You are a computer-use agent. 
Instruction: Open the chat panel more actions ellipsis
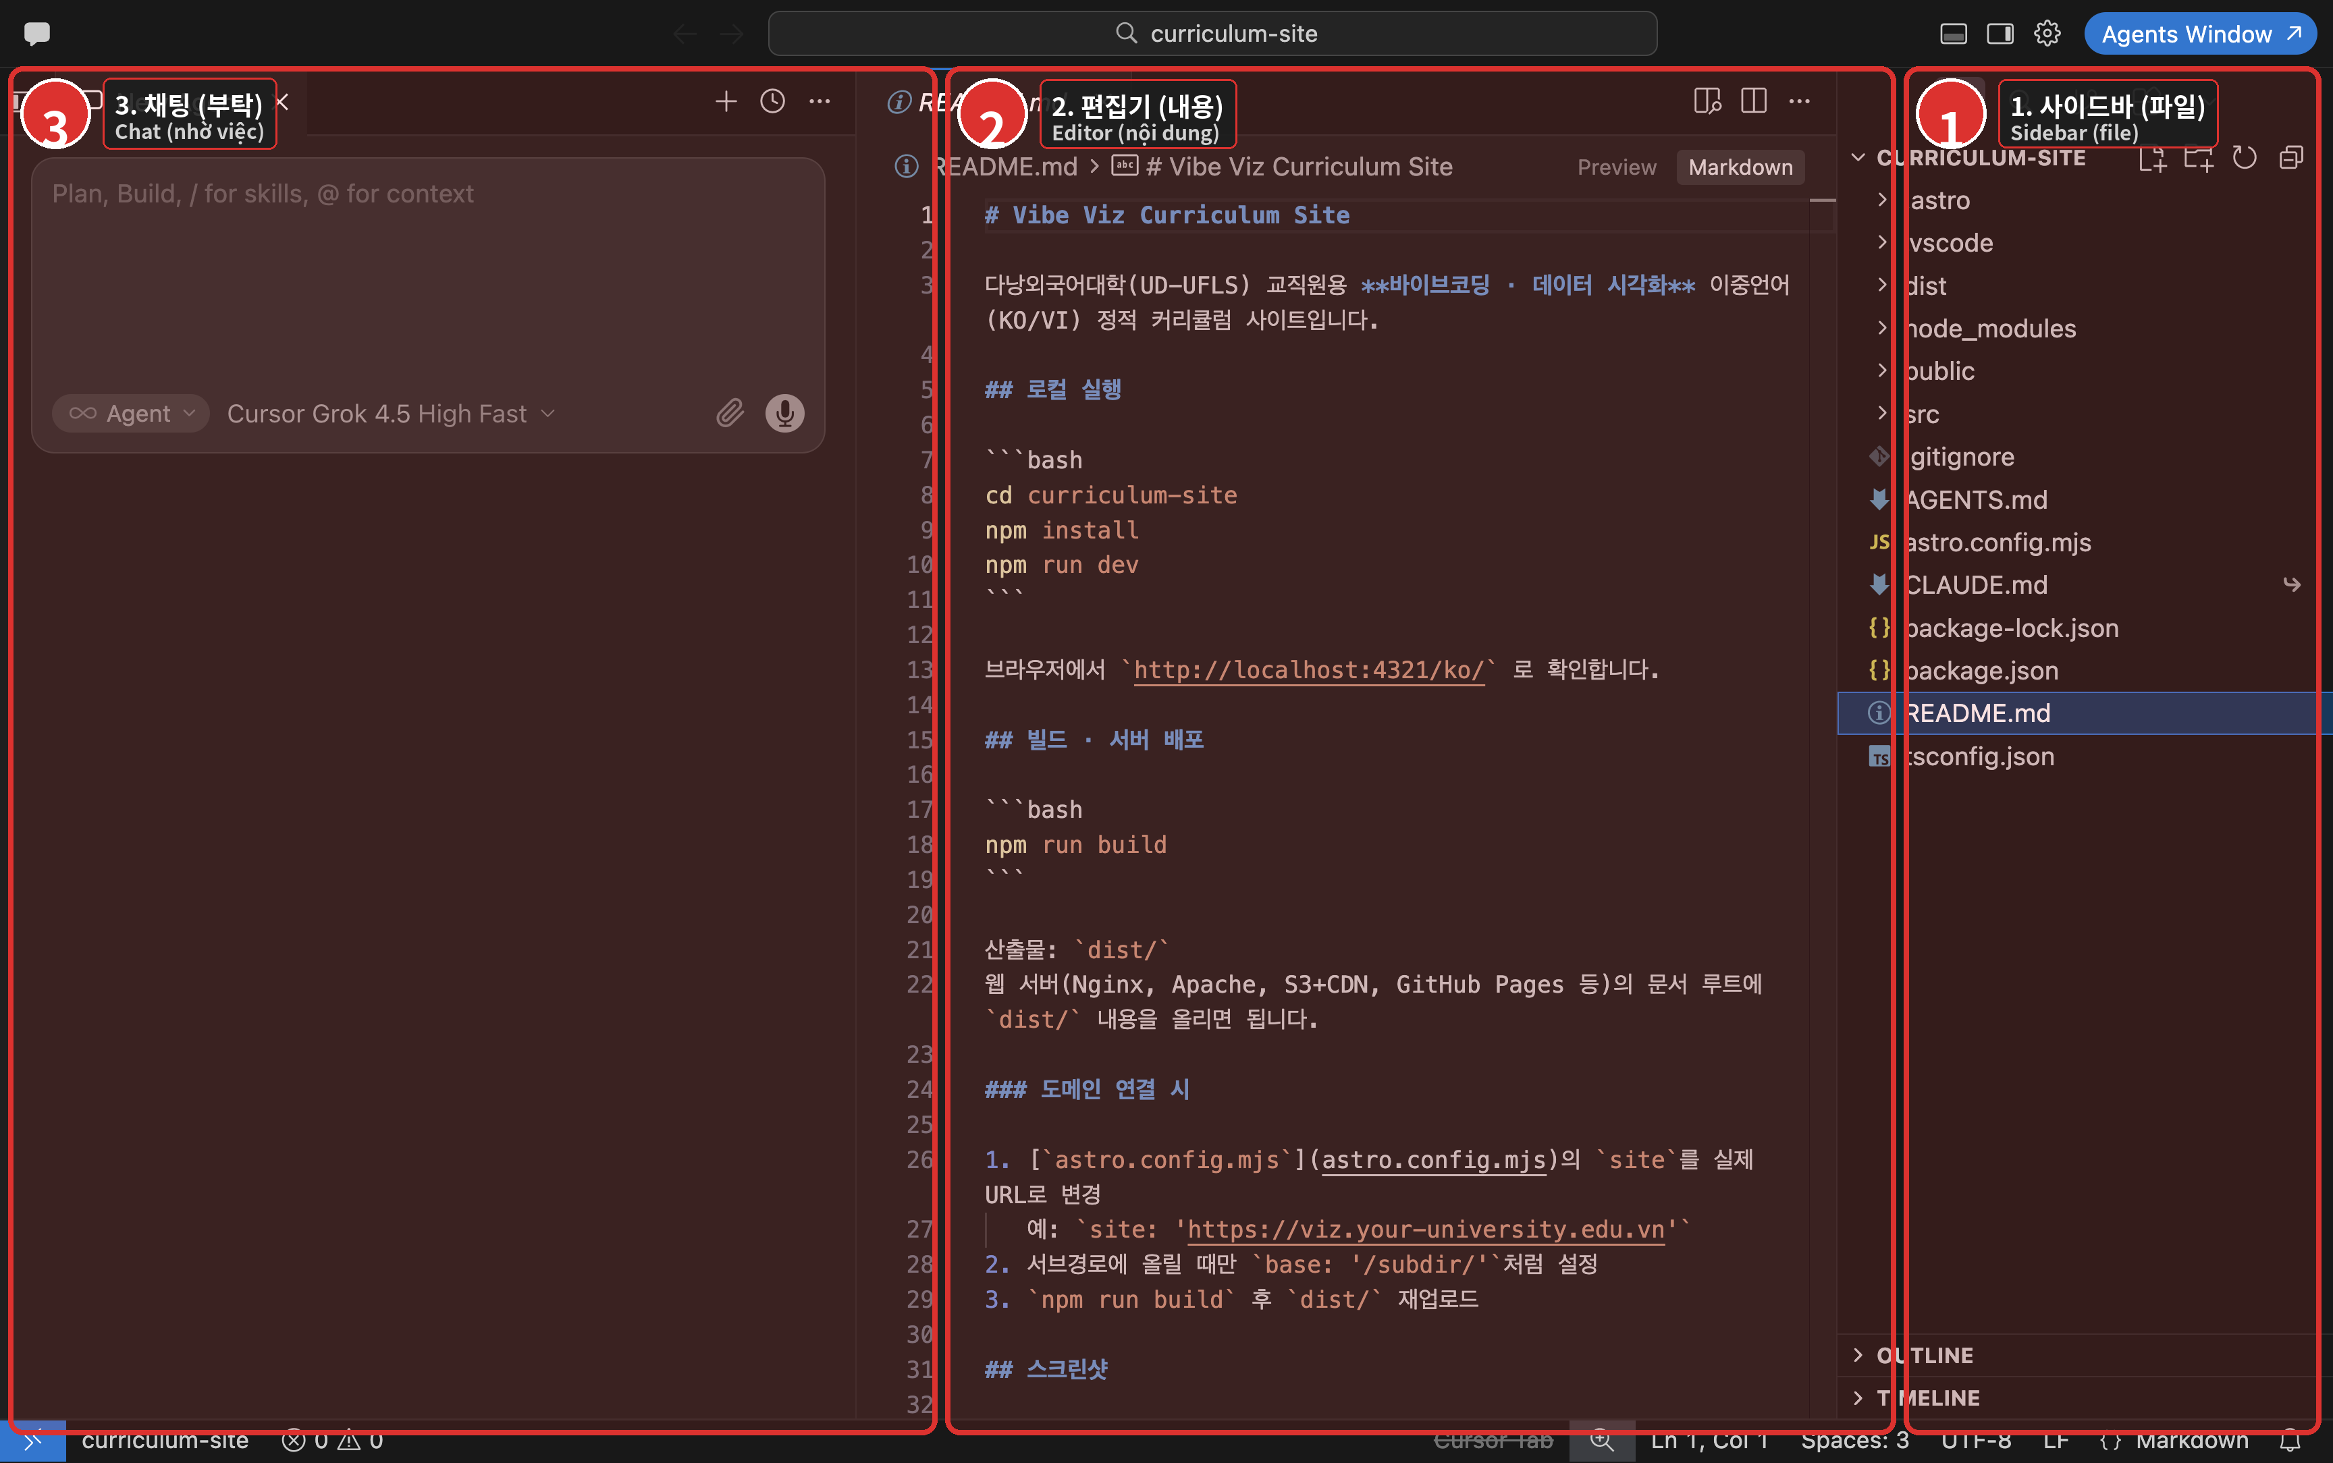(820, 101)
